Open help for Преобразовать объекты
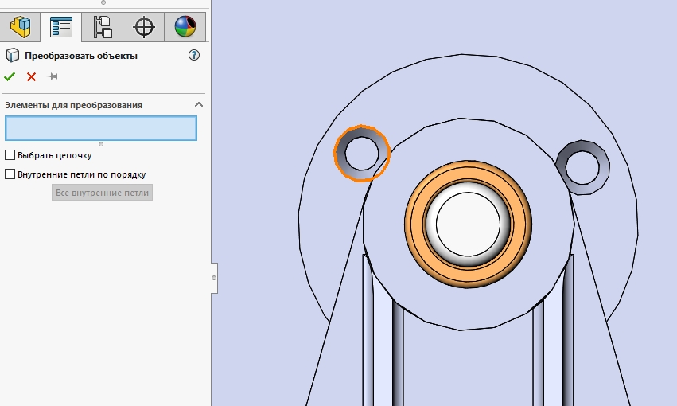This screenshot has width=677, height=406. click(193, 56)
